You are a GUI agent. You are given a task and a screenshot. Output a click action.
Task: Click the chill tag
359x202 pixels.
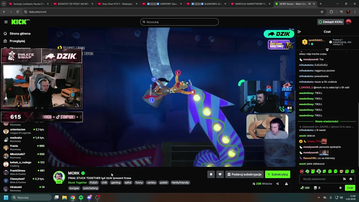pyautogui.click(x=104, y=183)
